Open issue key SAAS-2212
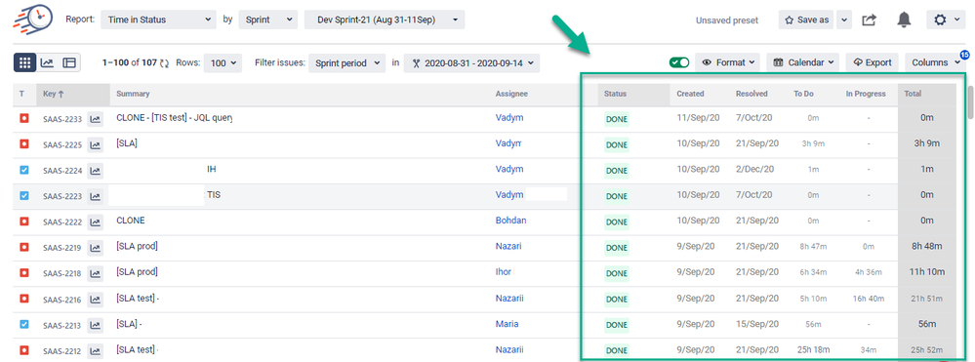The width and height of the screenshot is (975, 362). pyautogui.click(x=62, y=351)
